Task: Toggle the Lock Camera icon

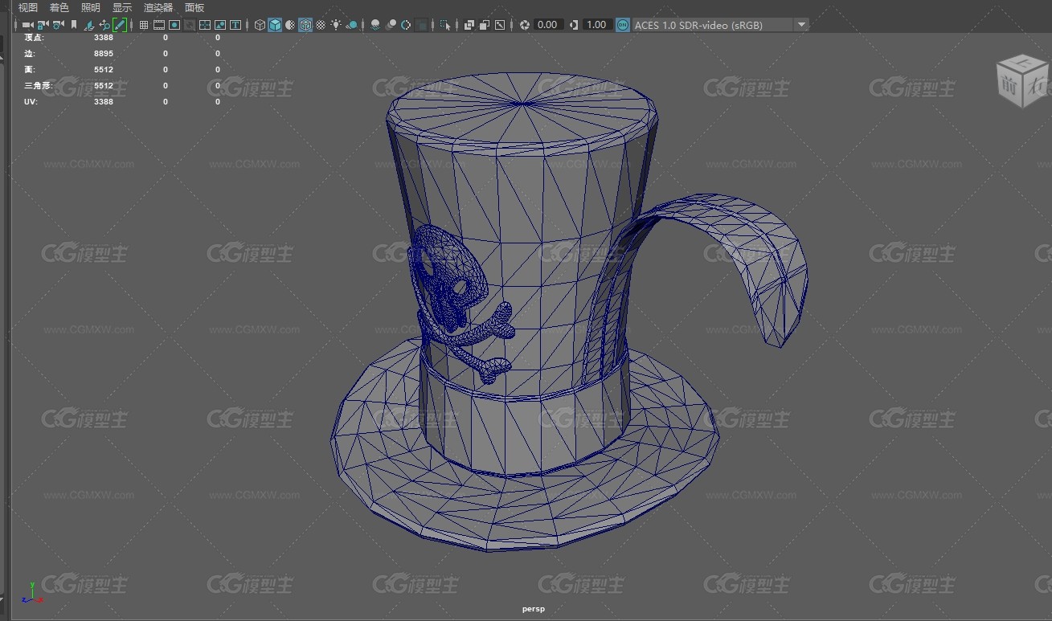Action: tap(43, 25)
